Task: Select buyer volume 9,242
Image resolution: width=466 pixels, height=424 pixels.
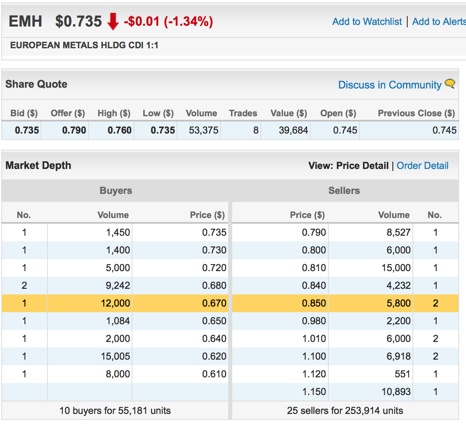Action: tap(118, 286)
